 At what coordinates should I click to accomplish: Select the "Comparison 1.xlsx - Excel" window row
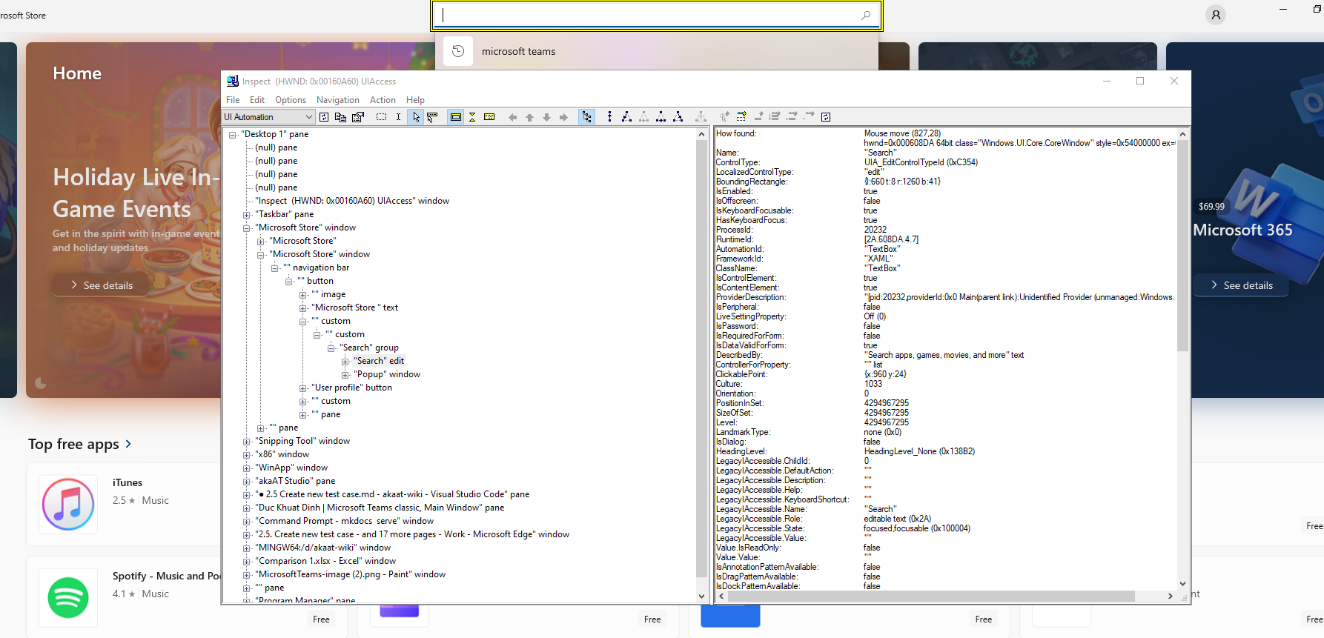coord(325,561)
